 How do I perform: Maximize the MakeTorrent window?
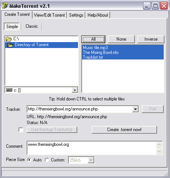(155, 6)
